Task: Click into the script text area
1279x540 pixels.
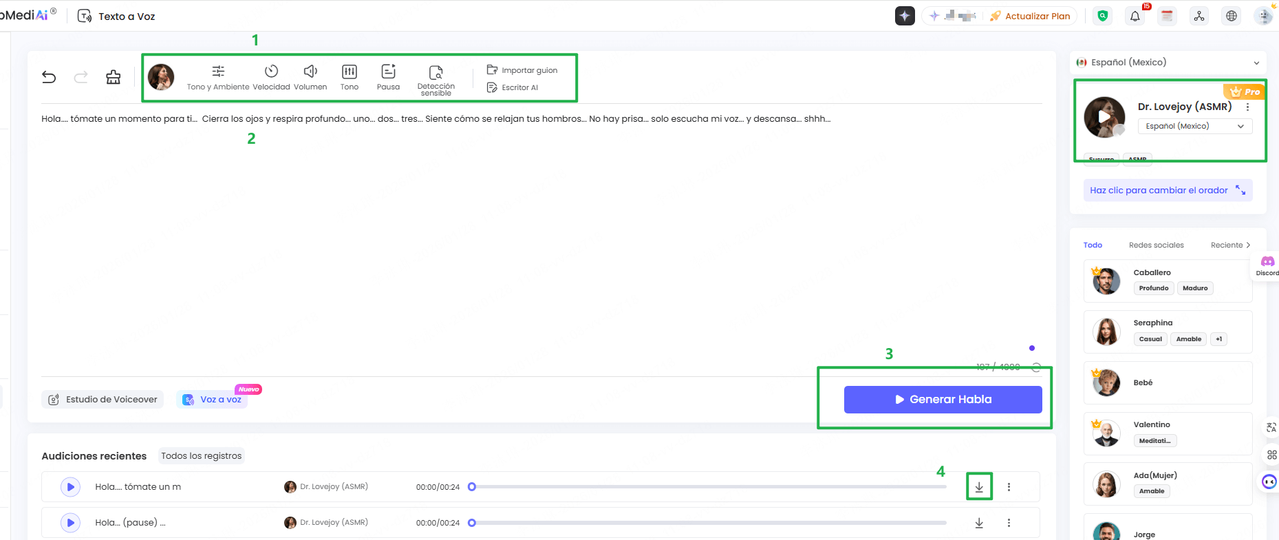Action: pyautogui.click(x=541, y=241)
